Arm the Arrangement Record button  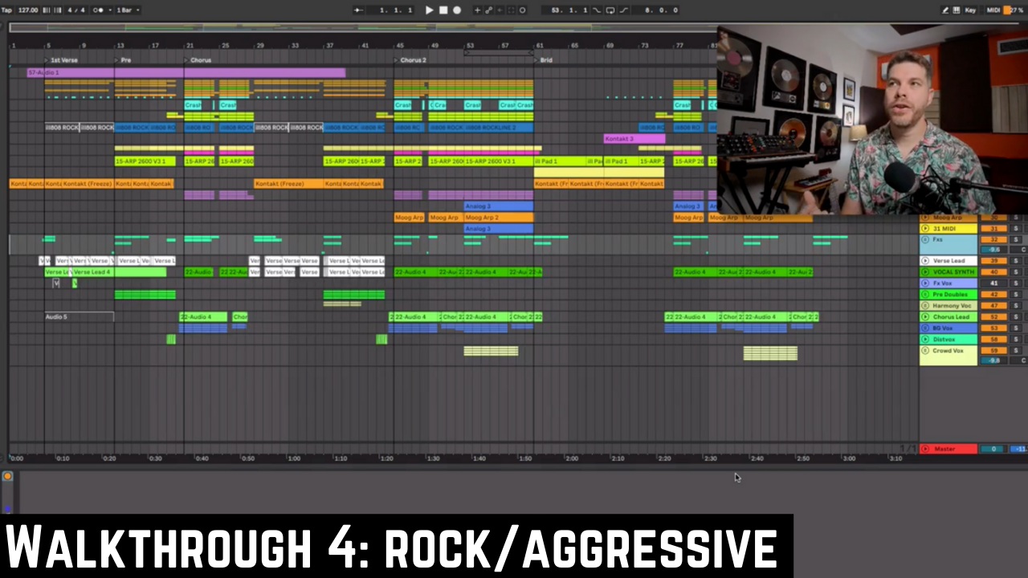[x=457, y=10]
